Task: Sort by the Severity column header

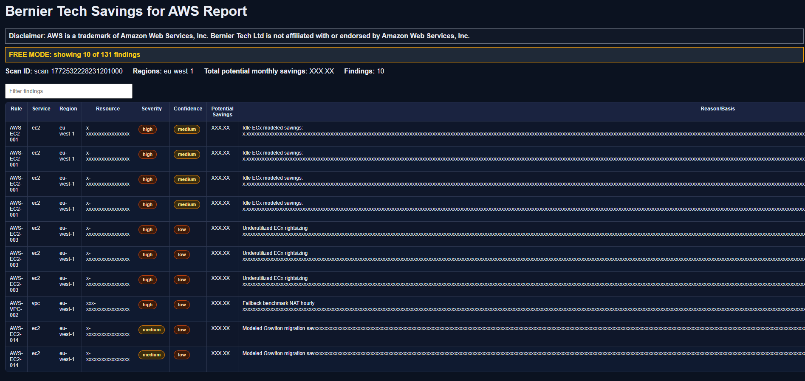Action: (152, 109)
